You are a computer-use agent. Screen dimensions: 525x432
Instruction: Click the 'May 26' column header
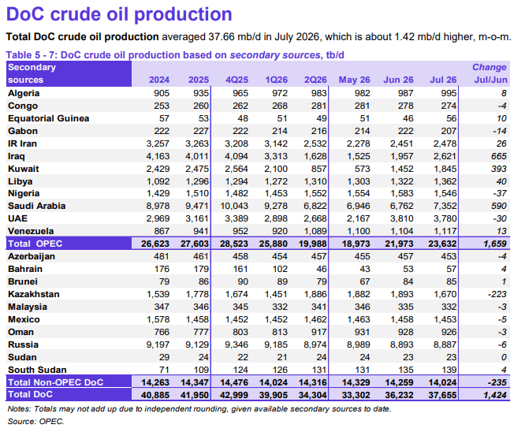pyautogui.click(x=354, y=80)
